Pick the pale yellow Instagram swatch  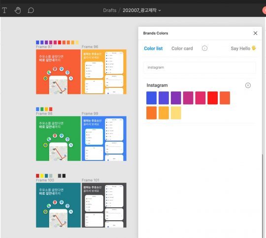176,113
